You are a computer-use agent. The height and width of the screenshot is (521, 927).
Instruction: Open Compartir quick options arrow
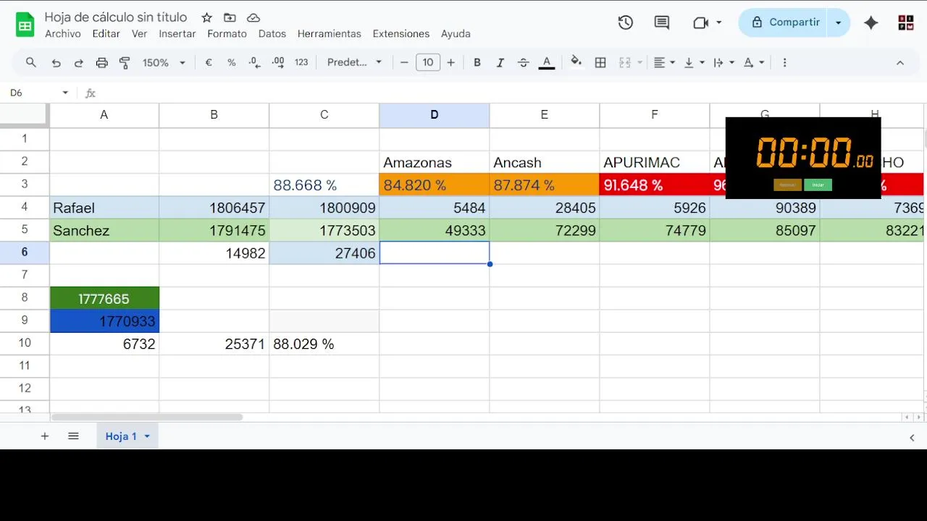coord(839,22)
